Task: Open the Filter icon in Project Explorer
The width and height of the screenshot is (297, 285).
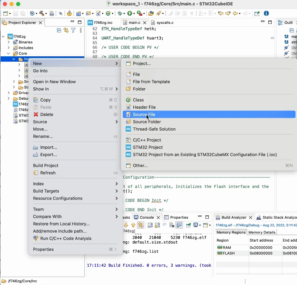Action: click(x=73, y=30)
